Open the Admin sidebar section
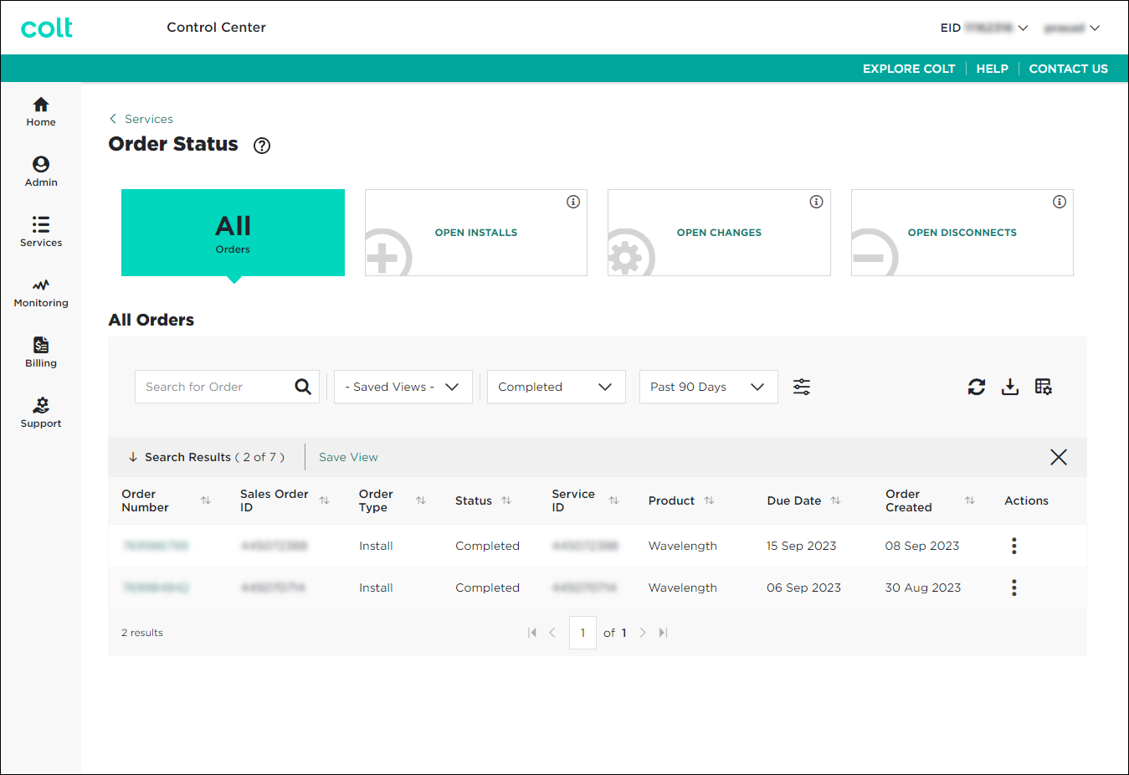 point(41,172)
